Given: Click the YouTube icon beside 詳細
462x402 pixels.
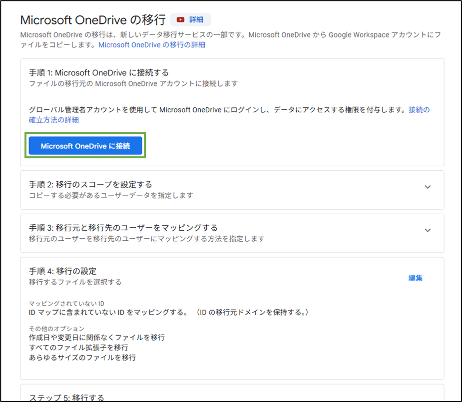Looking at the screenshot, I should coord(180,20).
